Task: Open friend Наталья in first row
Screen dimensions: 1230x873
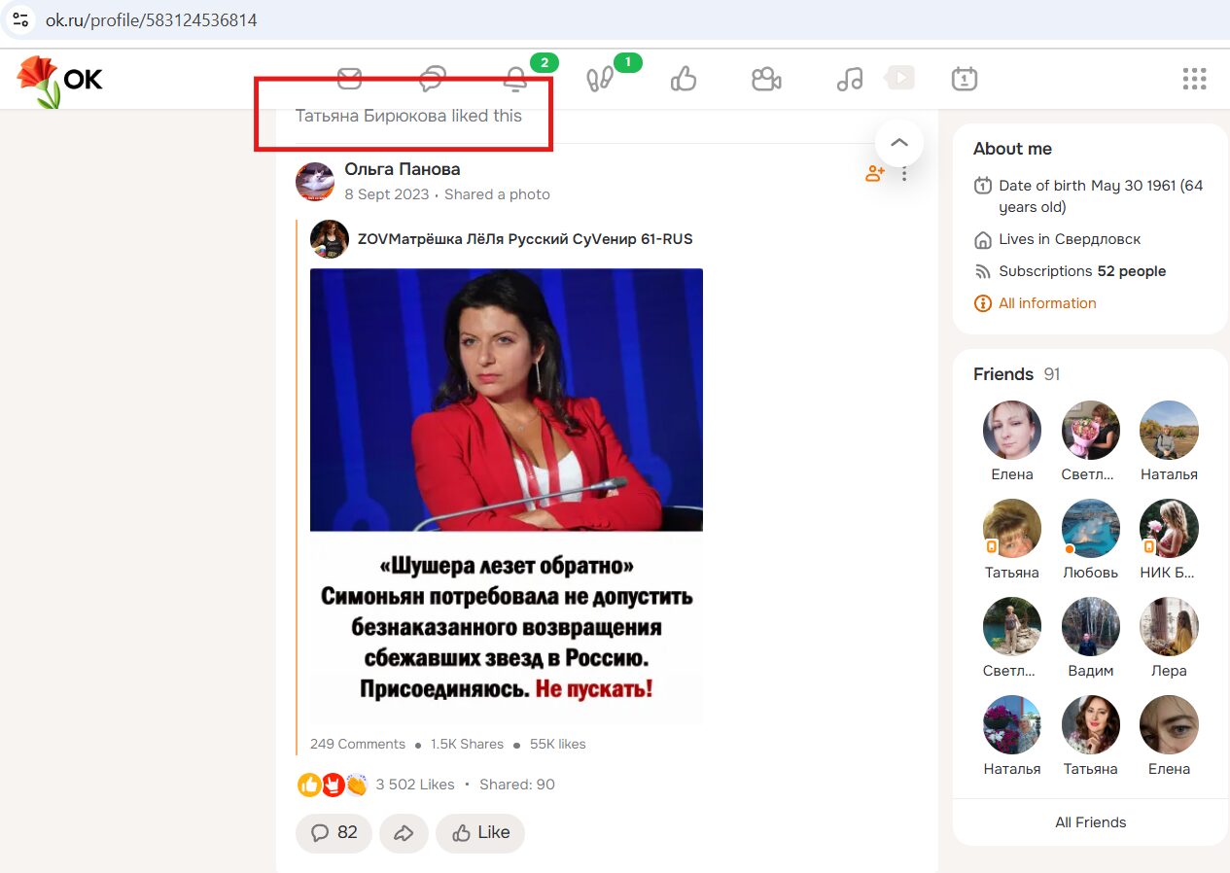Action: 1169,430
